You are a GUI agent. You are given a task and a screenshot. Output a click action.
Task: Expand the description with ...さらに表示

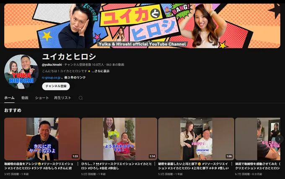tap(101, 71)
